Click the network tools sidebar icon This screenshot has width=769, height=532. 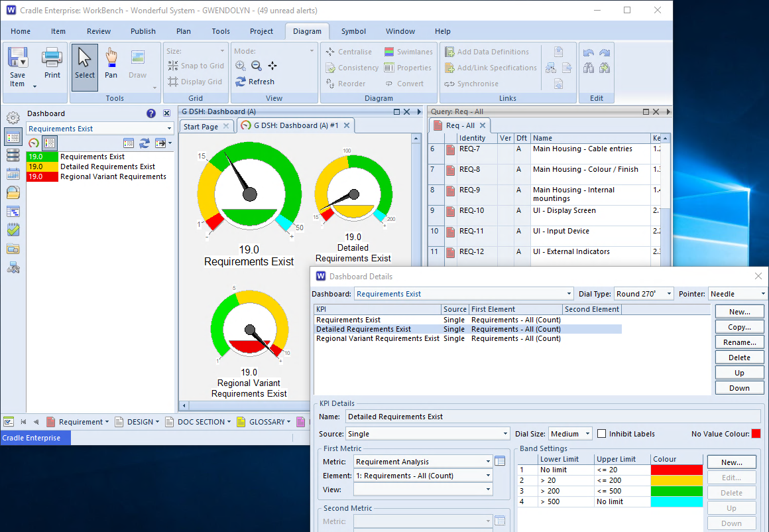[x=13, y=267]
